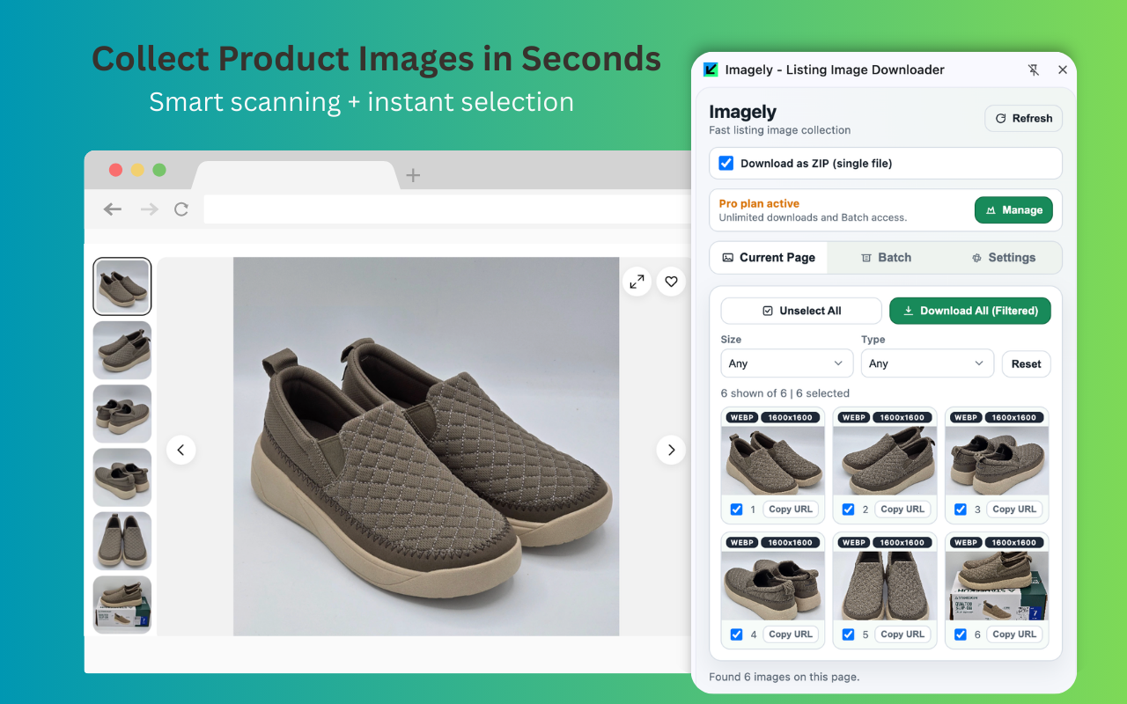The height and width of the screenshot is (704, 1127).
Task: Expand the product image to fullscreen
Action: click(637, 282)
